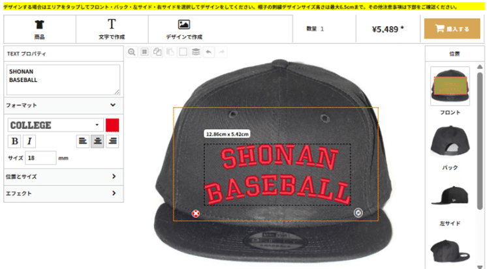Click the copy toolbar icon
Image resolution: width=487 pixels, height=269 pixels.
(157, 52)
